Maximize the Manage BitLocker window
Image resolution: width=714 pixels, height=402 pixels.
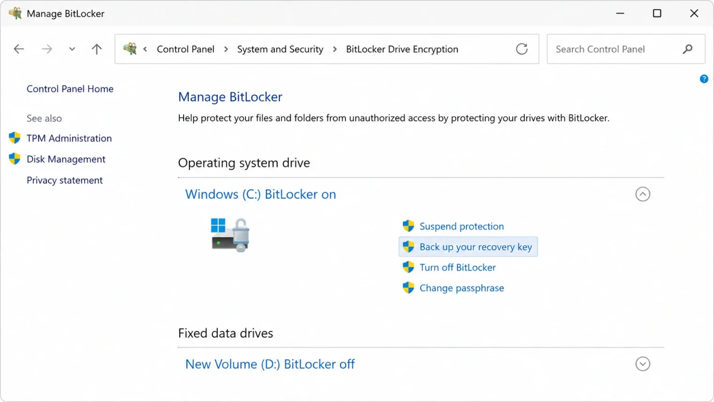click(657, 13)
